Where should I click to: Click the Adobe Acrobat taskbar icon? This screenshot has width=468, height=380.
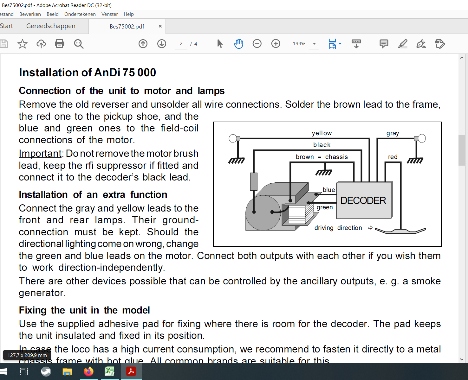tap(131, 371)
